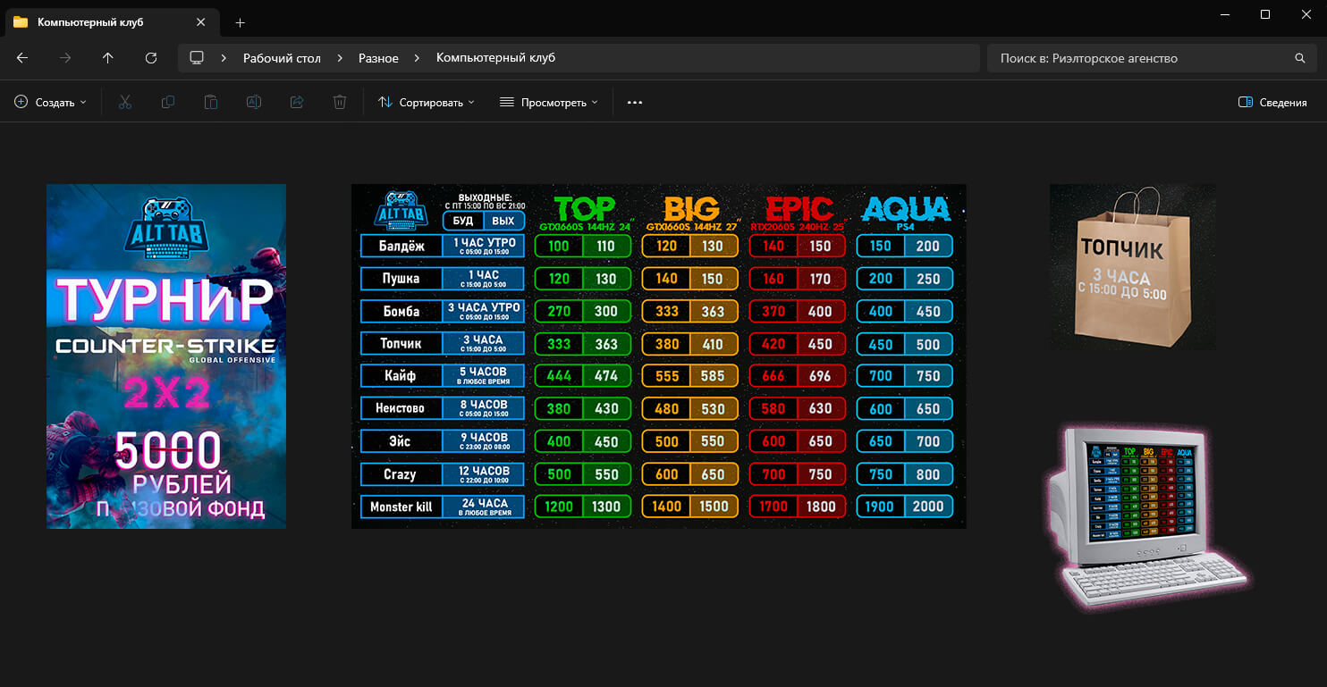Expand chevron after Рабочий стол breadcrumb
Screen dimensions: 1327x687
pos(340,58)
